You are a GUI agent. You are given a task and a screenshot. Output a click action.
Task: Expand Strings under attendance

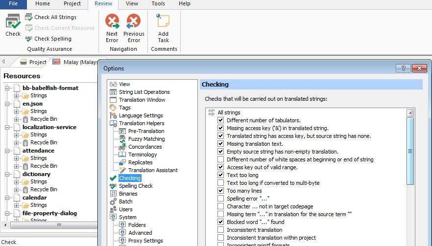[17, 158]
